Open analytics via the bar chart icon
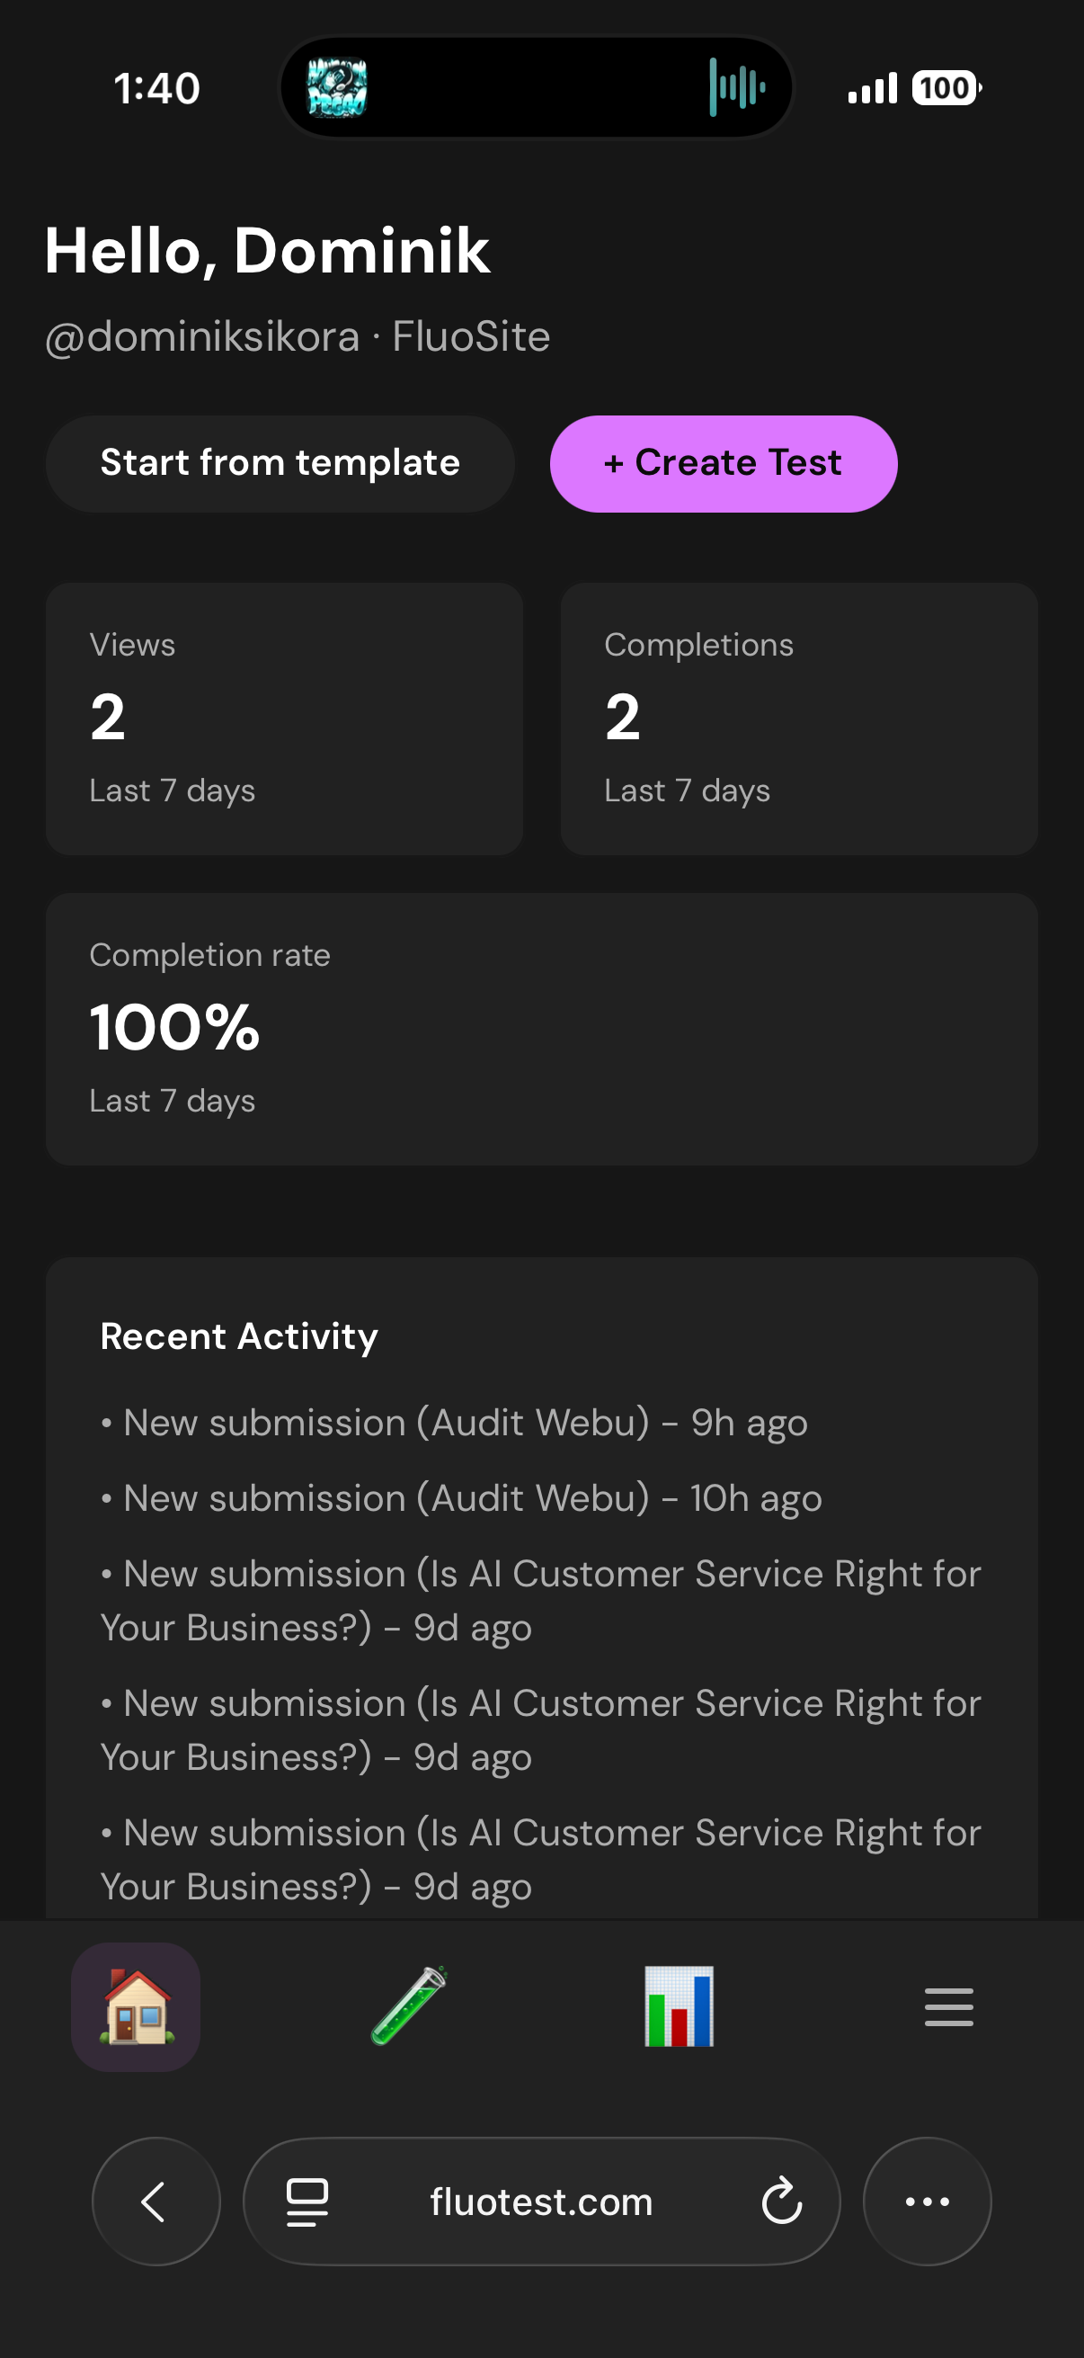This screenshot has width=1084, height=2358. coord(677,2007)
